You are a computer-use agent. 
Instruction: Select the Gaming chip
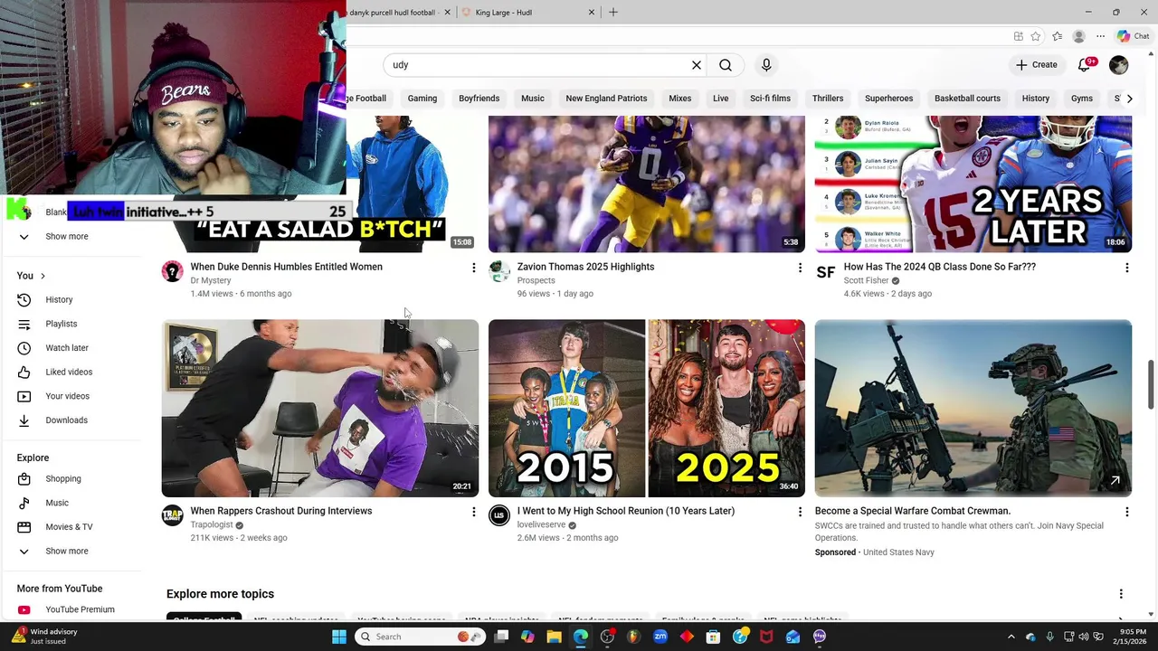pos(422,99)
